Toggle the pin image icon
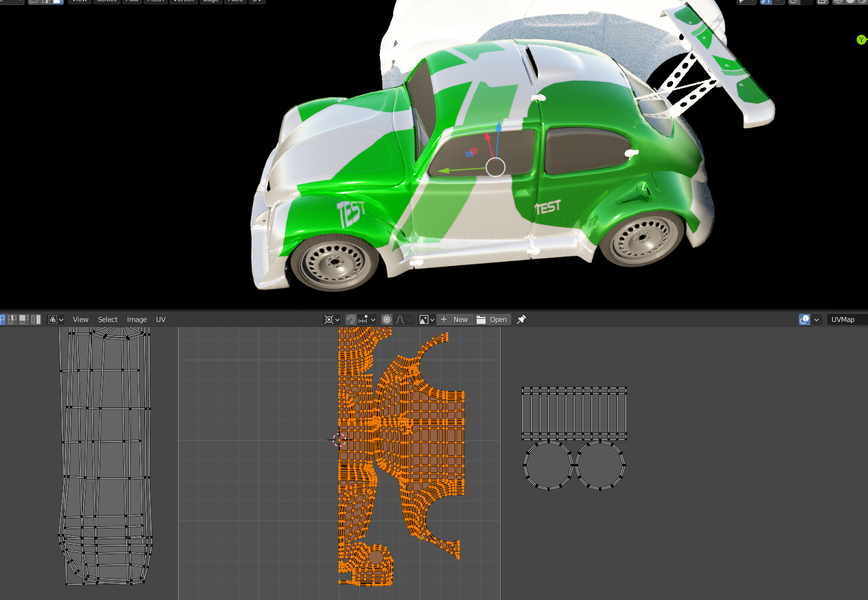The height and width of the screenshot is (600, 868). pos(521,319)
